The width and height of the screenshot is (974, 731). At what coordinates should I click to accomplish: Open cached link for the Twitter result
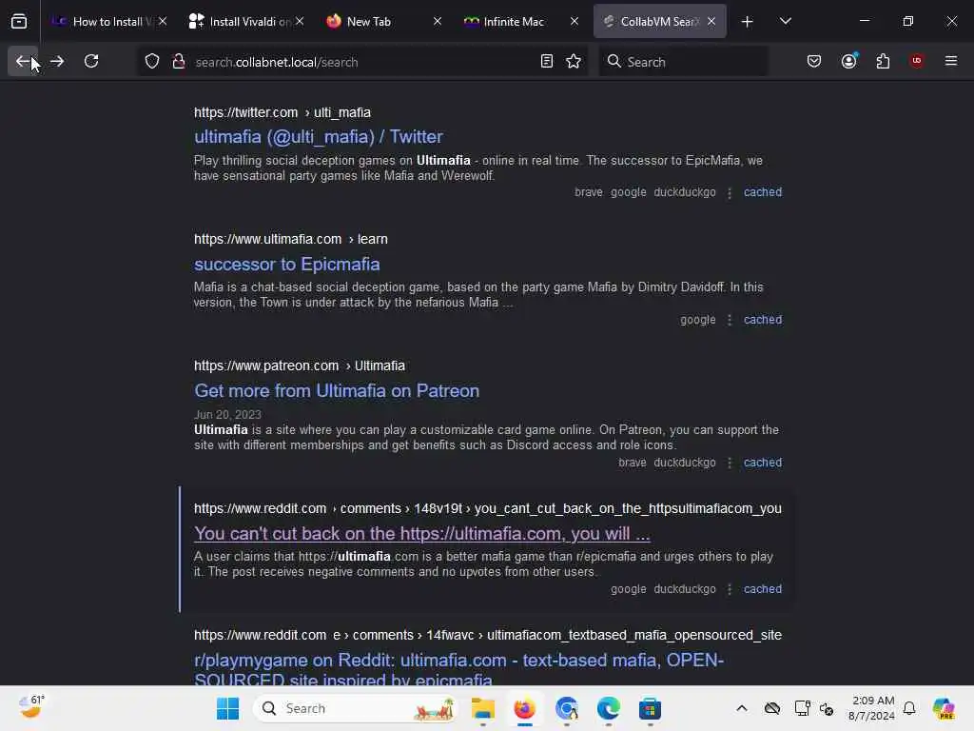coord(763,192)
